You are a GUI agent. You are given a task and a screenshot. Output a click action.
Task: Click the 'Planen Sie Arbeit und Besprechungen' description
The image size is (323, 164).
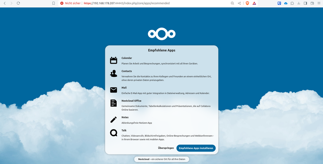160,64
